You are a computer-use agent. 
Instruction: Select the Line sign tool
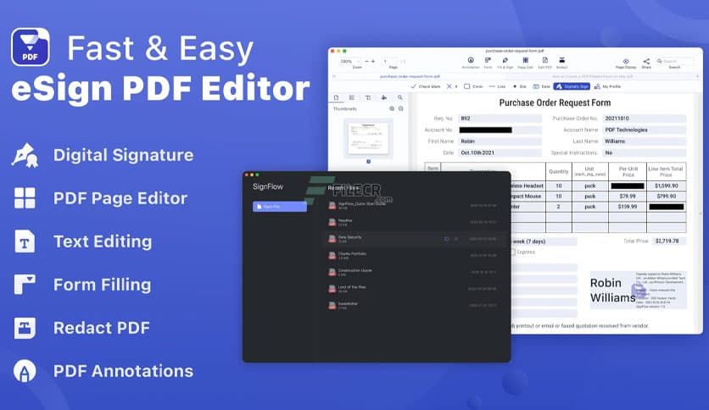pos(497,86)
